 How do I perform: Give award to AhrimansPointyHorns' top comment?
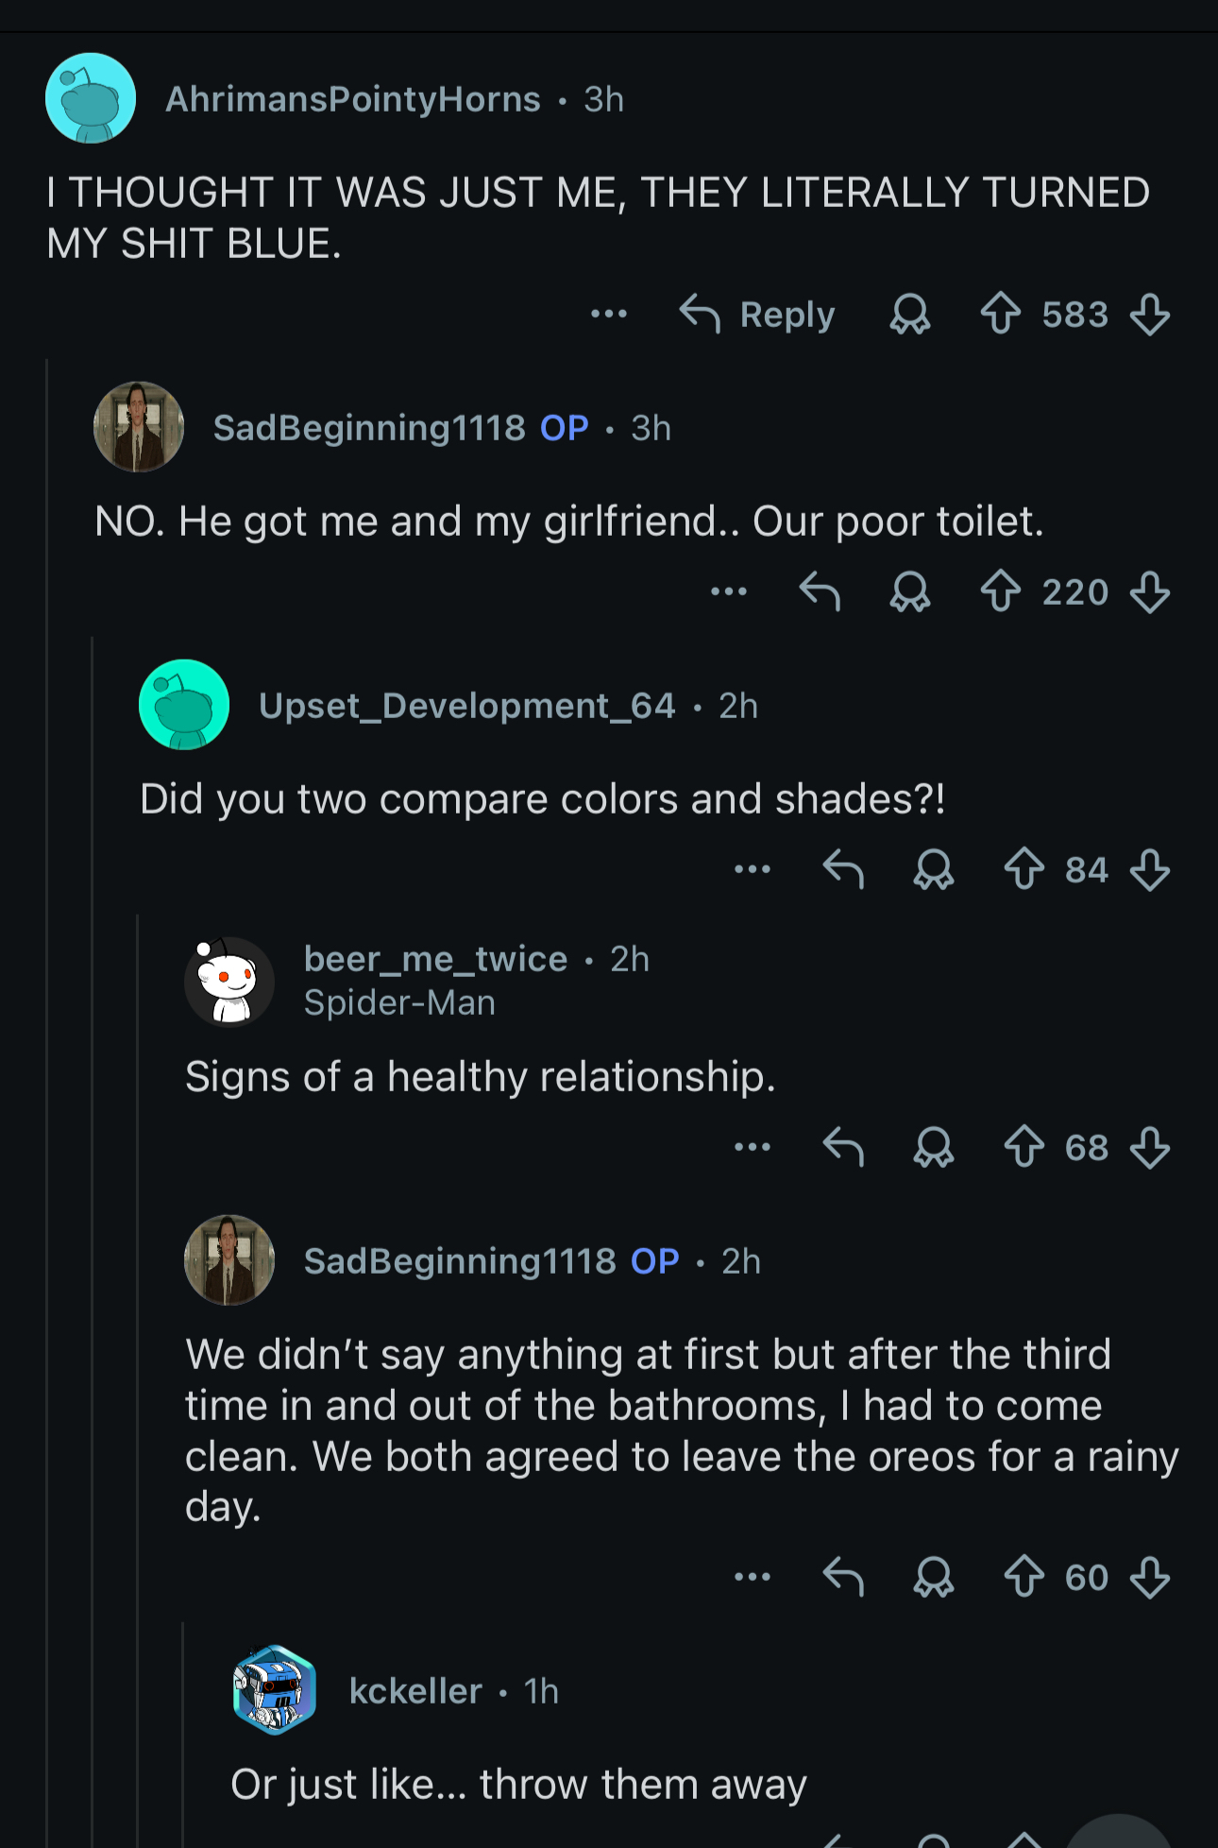pyautogui.click(x=909, y=314)
